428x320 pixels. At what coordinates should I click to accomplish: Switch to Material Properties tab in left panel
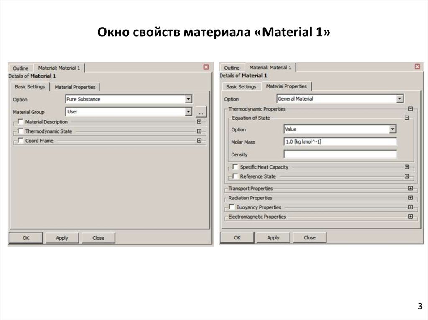(x=75, y=87)
